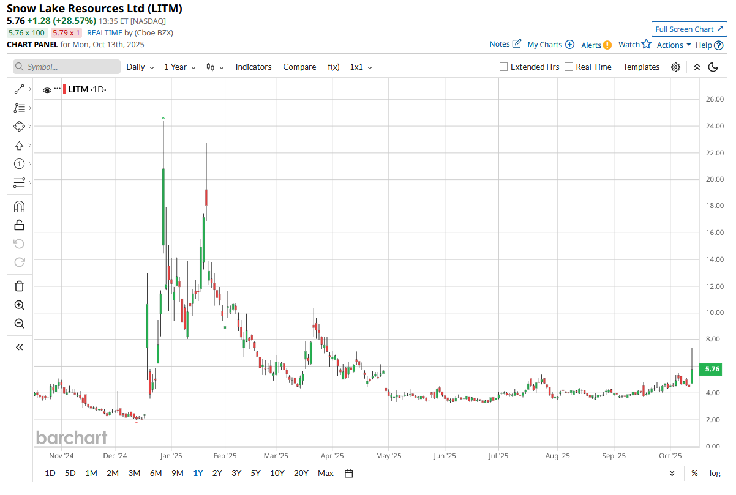Open the Fibonacci tools icon
This screenshot has height=495, width=736.
point(19,108)
